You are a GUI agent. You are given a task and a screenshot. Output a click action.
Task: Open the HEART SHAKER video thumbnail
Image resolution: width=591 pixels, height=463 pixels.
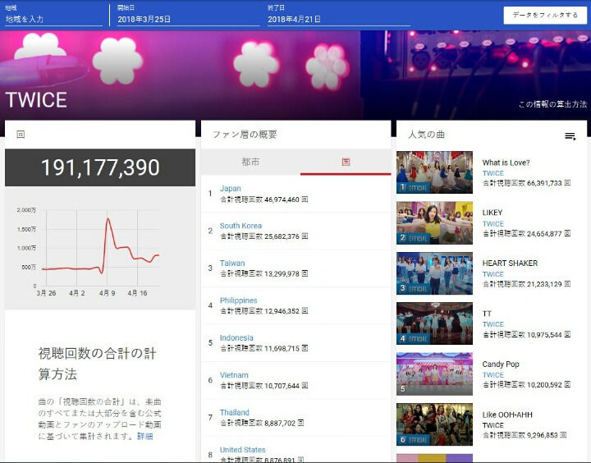[x=434, y=273]
